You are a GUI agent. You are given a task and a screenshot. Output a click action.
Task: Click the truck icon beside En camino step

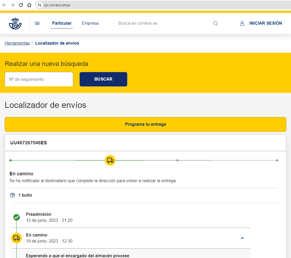point(17,238)
